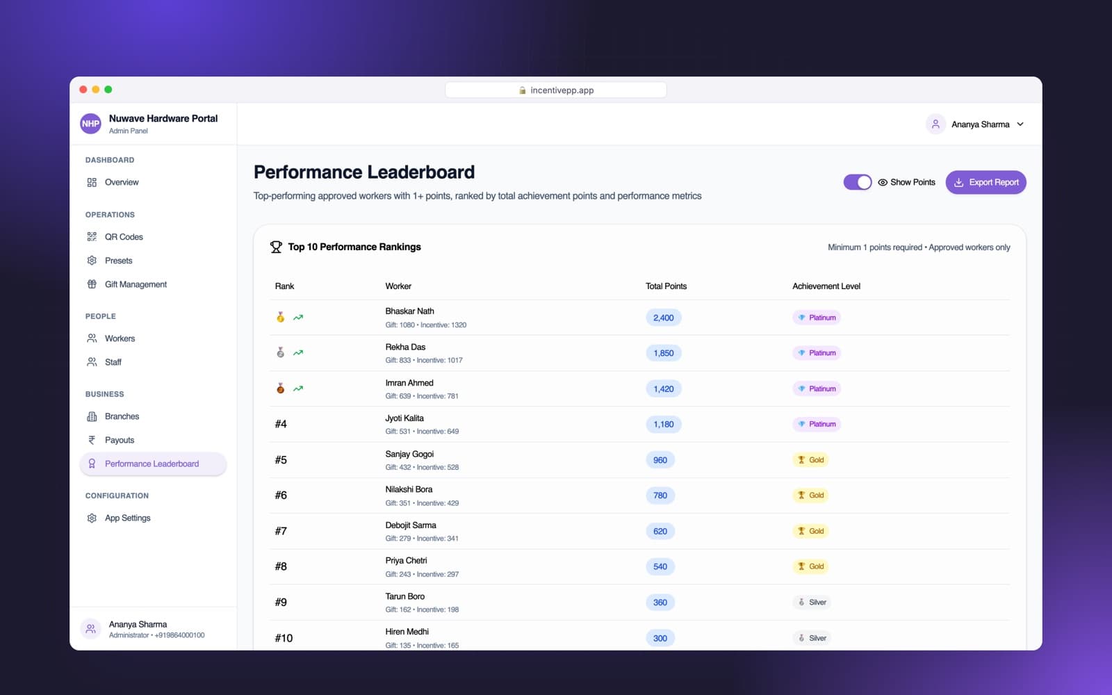This screenshot has width=1112, height=695.
Task: Go to the Gift Management page
Action: click(x=153, y=284)
